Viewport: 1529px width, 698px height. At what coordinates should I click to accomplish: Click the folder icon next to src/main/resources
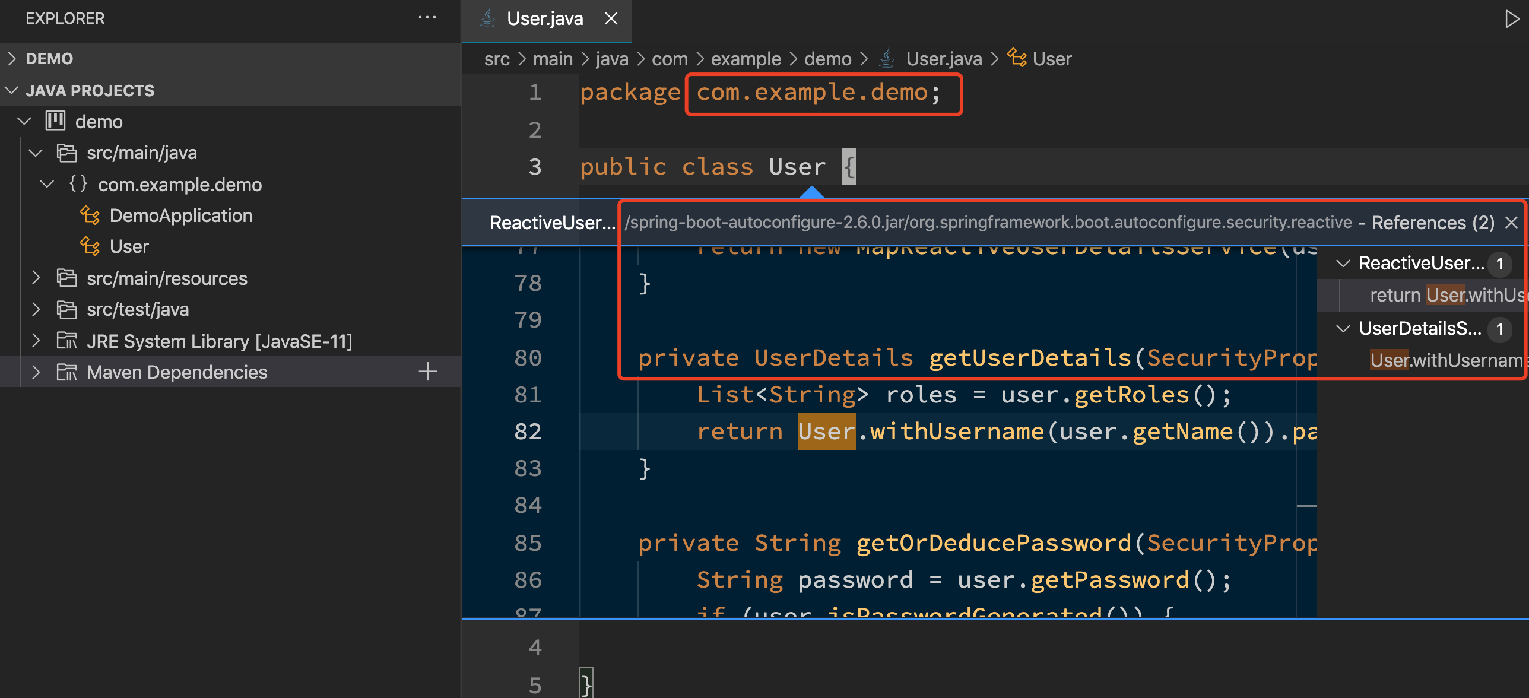click(x=66, y=278)
